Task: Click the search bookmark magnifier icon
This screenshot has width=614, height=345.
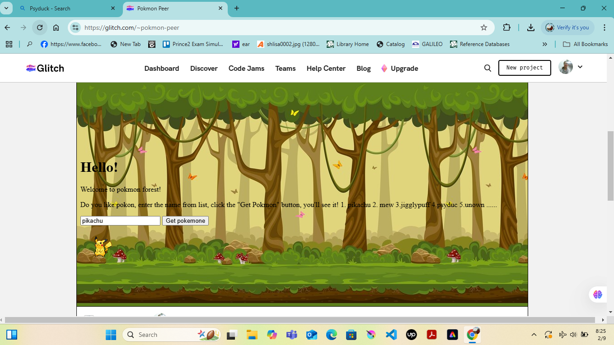Action: point(30,44)
